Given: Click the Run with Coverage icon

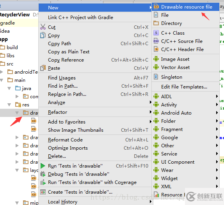Looking at the screenshot, I should click(43, 182).
